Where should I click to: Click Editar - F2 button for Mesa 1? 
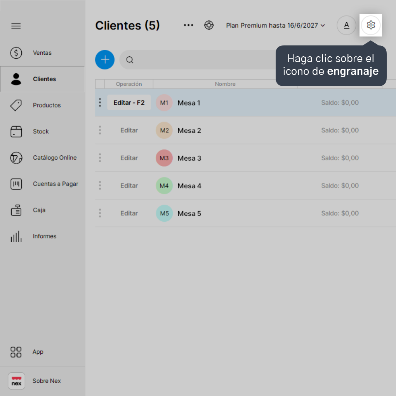pos(129,102)
